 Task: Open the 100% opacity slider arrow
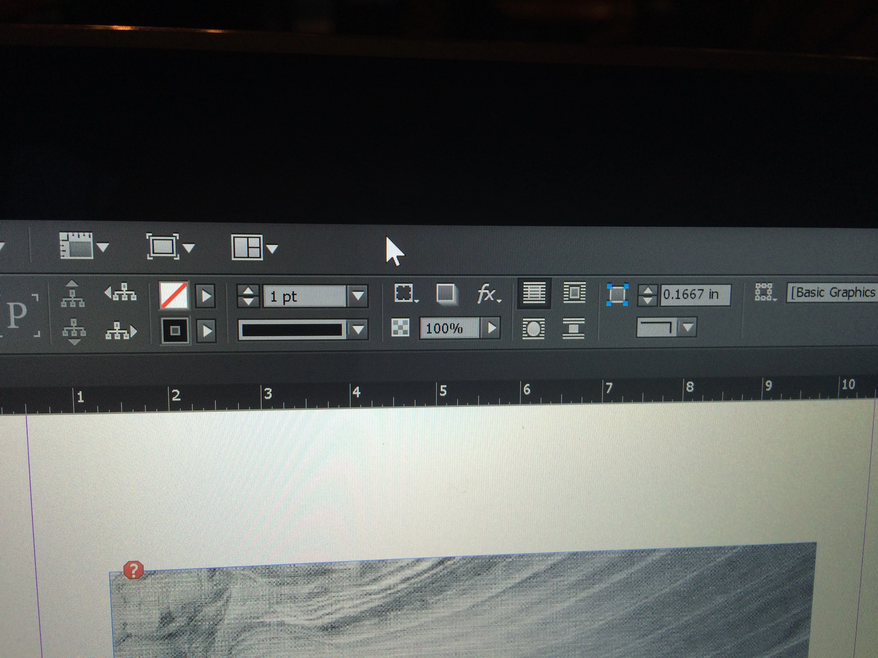[x=491, y=328]
